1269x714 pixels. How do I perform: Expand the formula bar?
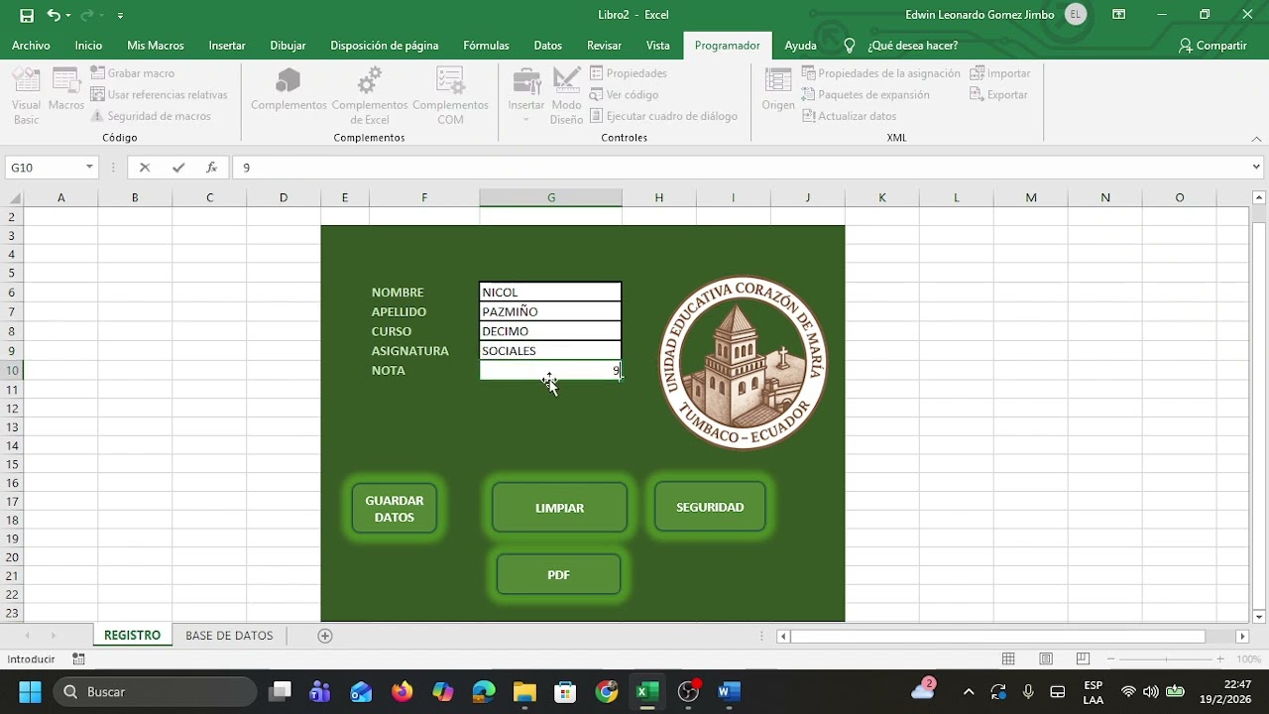tap(1256, 168)
